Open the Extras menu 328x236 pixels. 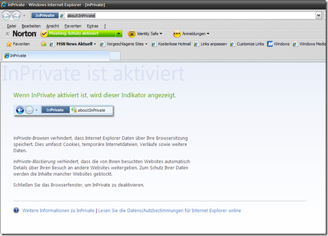tap(93, 26)
